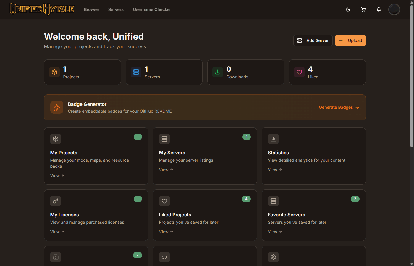Open notifications via the bell icon

379,9
